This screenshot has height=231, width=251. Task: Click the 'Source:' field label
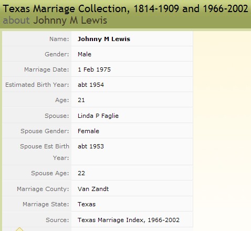pyautogui.click(x=57, y=220)
